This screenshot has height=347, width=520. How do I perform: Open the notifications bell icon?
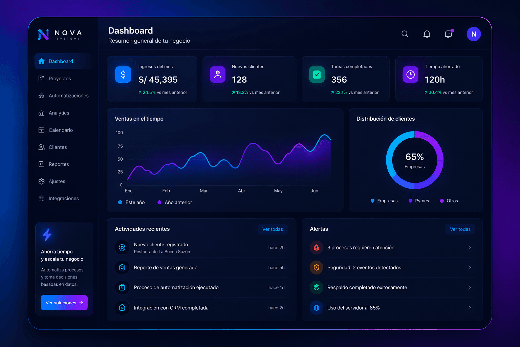point(427,34)
